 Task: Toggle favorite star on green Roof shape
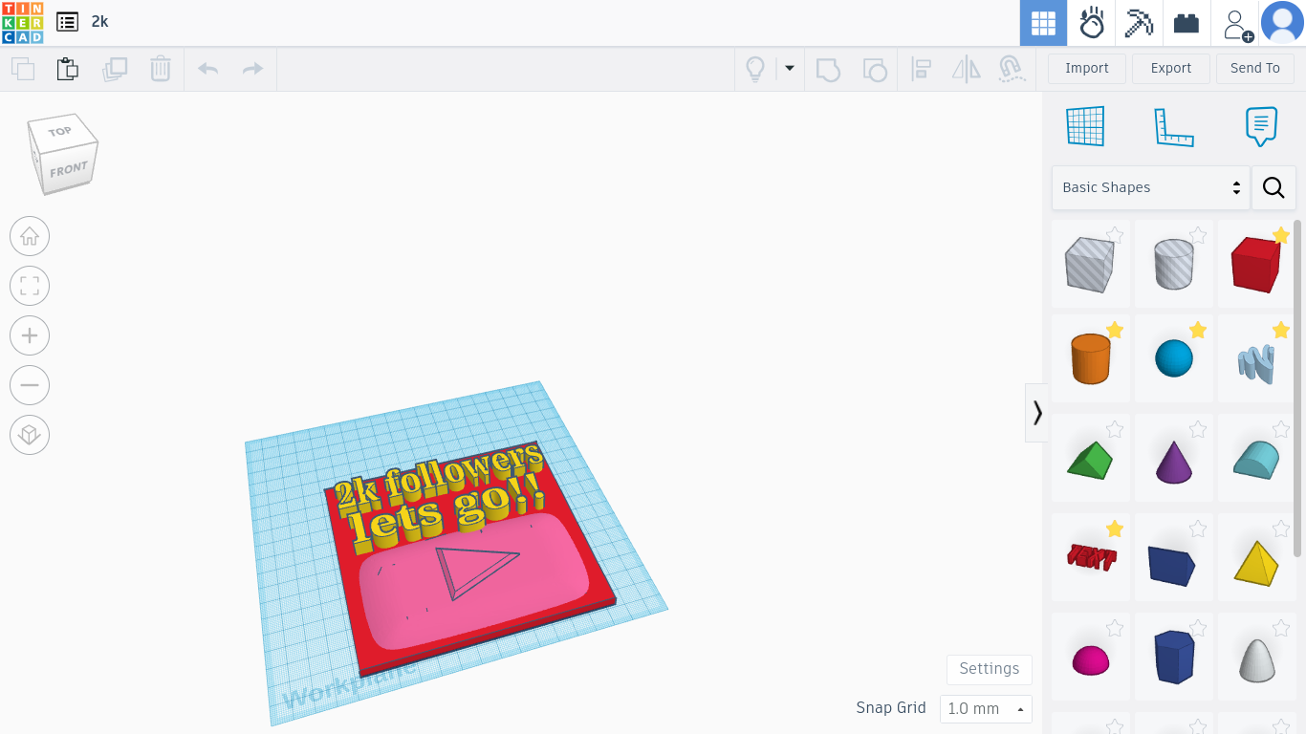[x=1115, y=429]
